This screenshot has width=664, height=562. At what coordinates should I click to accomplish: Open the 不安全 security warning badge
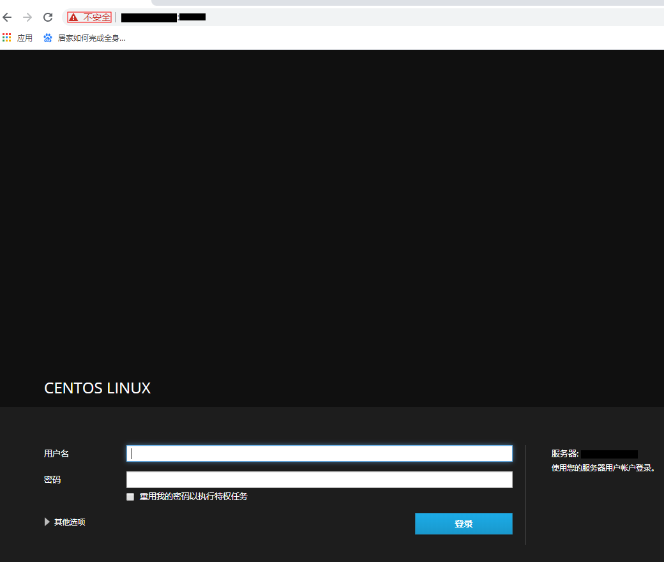point(89,17)
